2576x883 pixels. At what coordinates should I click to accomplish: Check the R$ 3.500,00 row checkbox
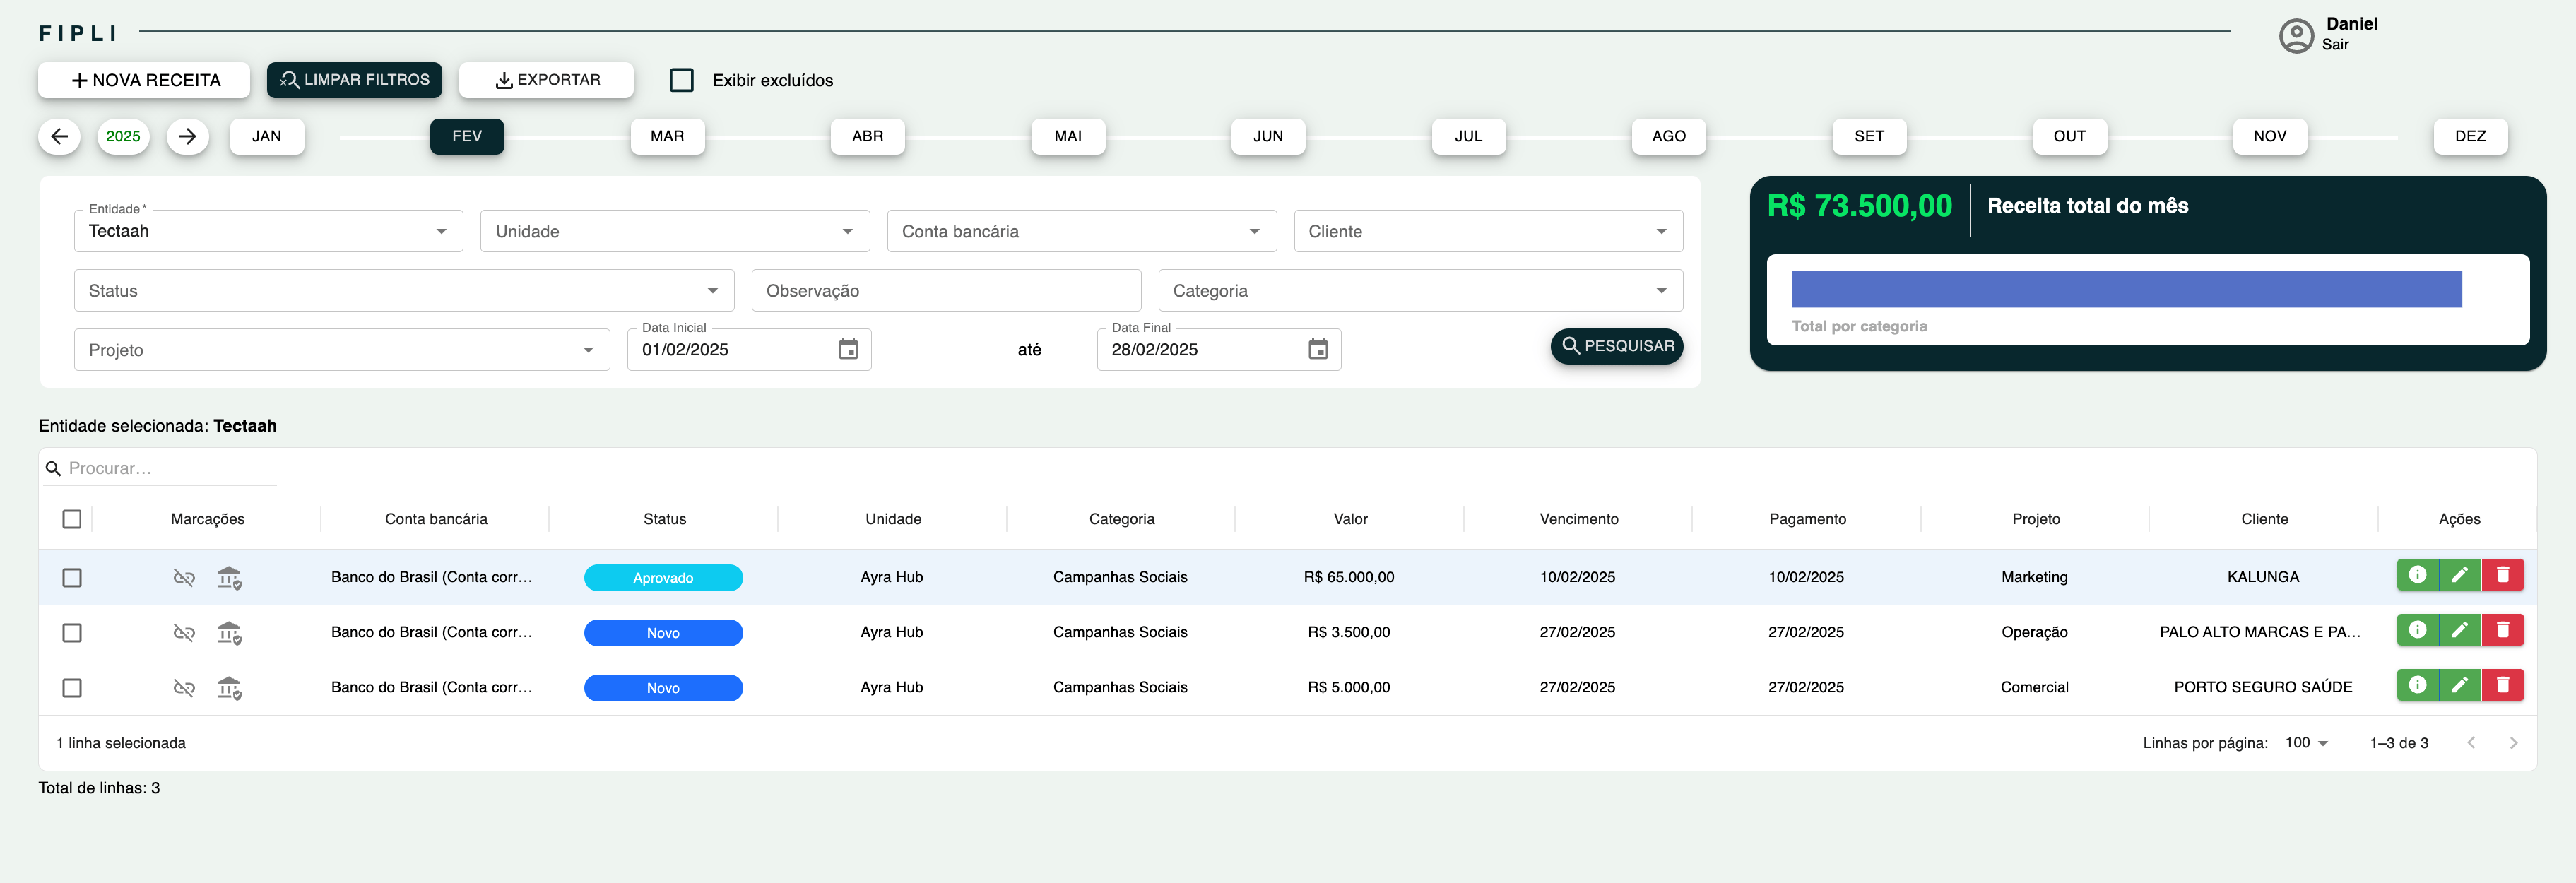[x=72, y=633]
